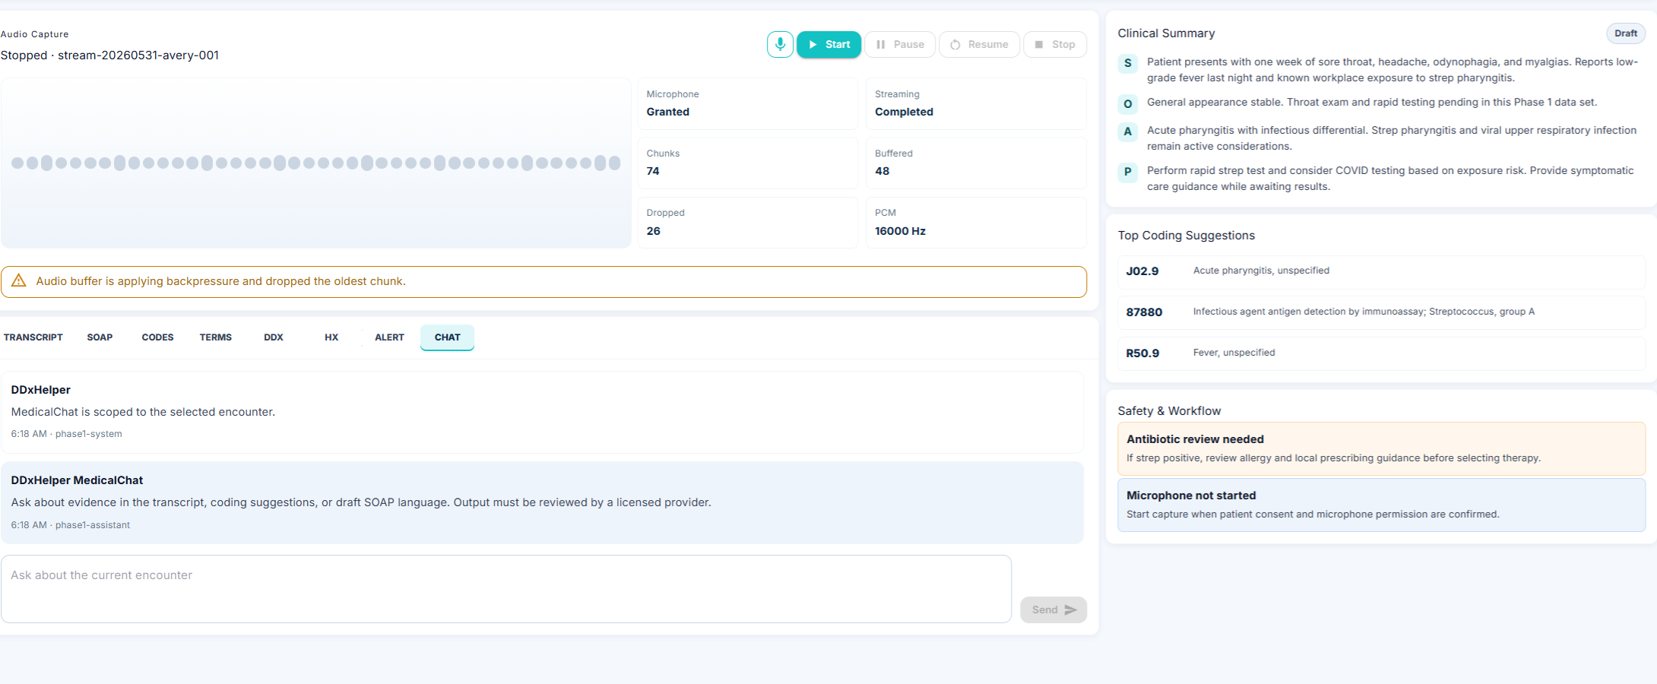1657x684 pixels.
Task: Click the Microphone Granted status tile
Action: point(748,103)
